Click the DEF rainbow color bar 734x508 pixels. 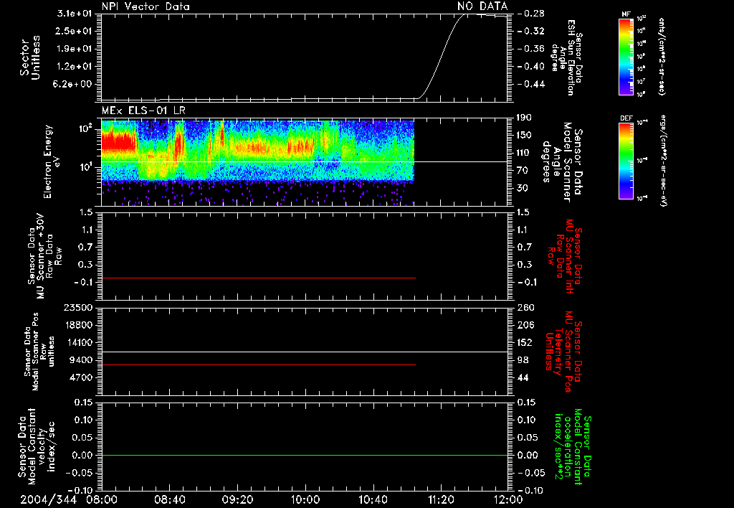626,161
